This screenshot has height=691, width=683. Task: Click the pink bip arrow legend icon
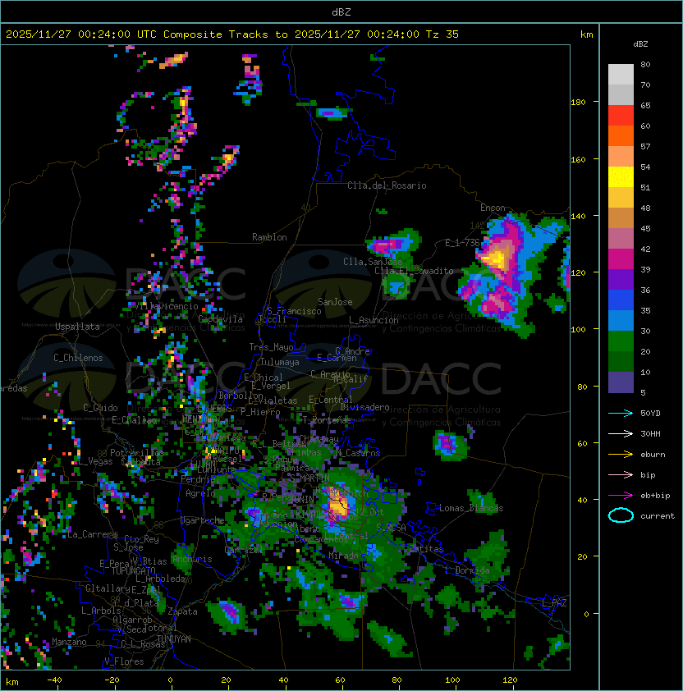(x=621, y=475)
